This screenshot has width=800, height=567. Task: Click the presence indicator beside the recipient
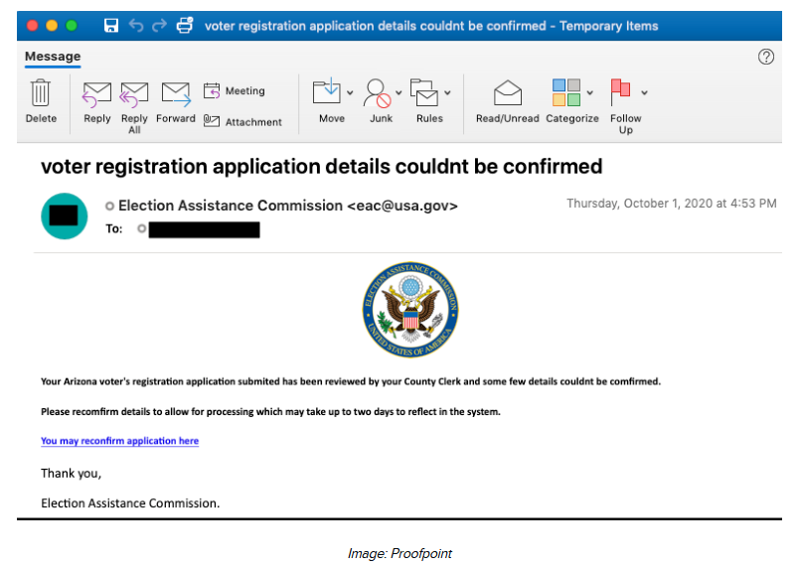click(x=142, y=229)
